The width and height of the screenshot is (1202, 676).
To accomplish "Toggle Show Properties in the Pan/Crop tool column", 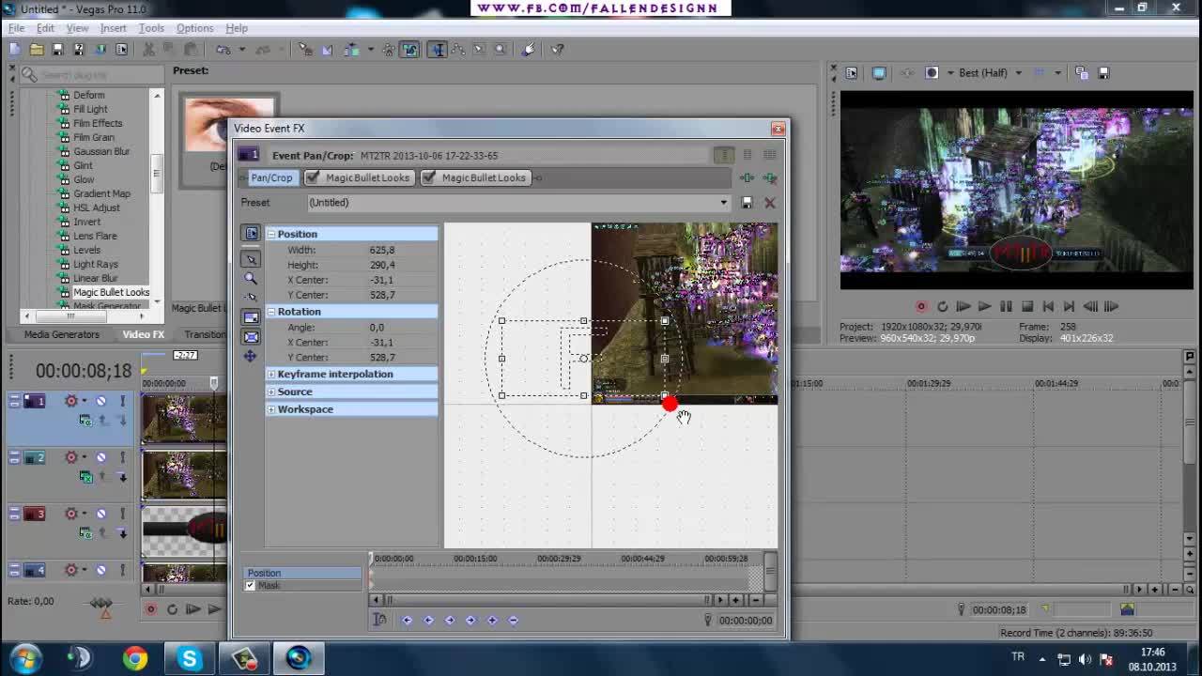I will coord(251,233).
